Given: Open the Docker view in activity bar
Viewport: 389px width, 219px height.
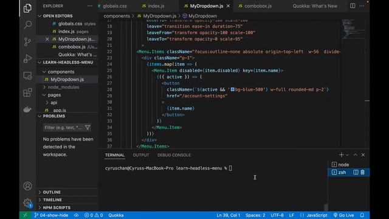Looking at the screenshot, I should 27,109.
